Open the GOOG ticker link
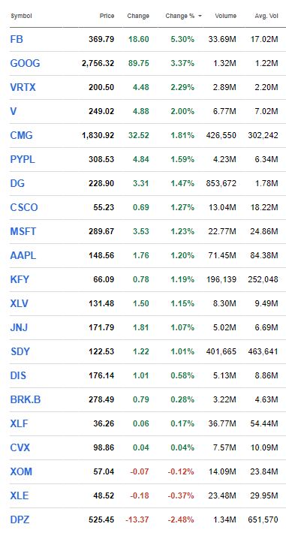The width and height of the screenshot is (286, 533). (25, 63)
